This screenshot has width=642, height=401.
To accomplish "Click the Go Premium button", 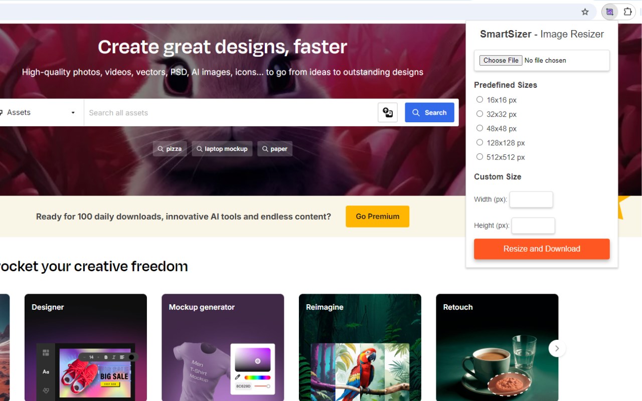I will click(x=378, y=217).
